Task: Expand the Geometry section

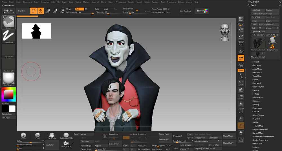Action: click(x=256, y=65)
